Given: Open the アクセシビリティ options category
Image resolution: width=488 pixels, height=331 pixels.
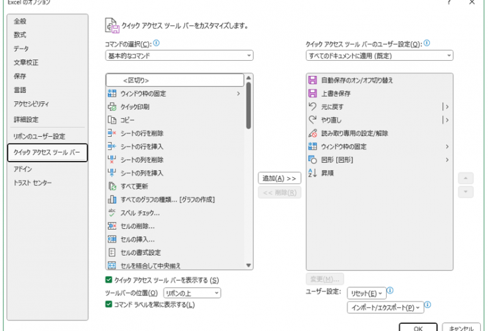Looking at the screenshot, I should click(x=31, y=103).
